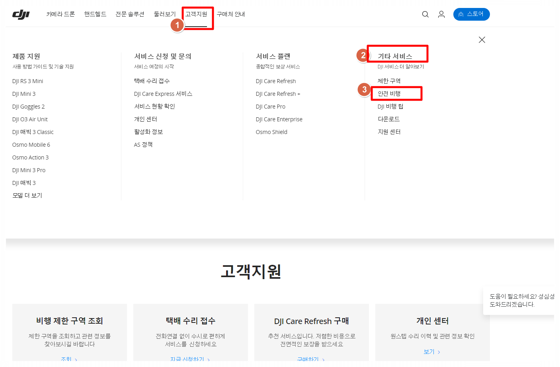Open the 스토어 store button

click(x=471, y=14)
